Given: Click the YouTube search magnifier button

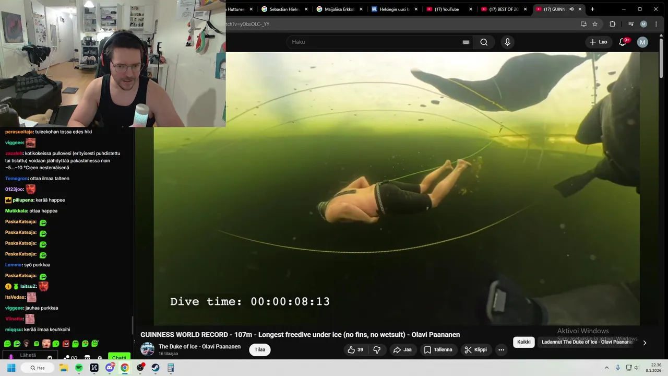Looking at the screenshot, I should 484,42.
